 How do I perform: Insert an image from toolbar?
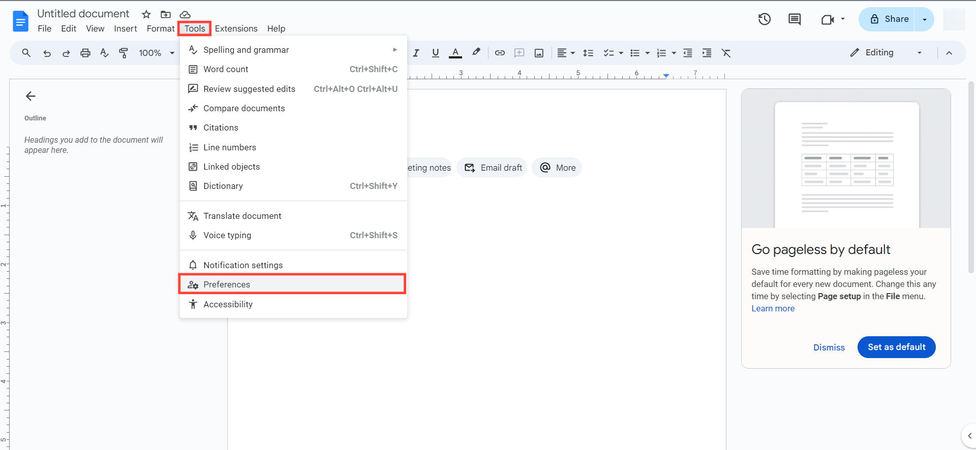pyautogui.click(x=539, y=53)
